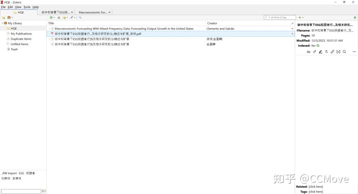Click the tag filter input field
358x194 pixels.
[21, 191]
